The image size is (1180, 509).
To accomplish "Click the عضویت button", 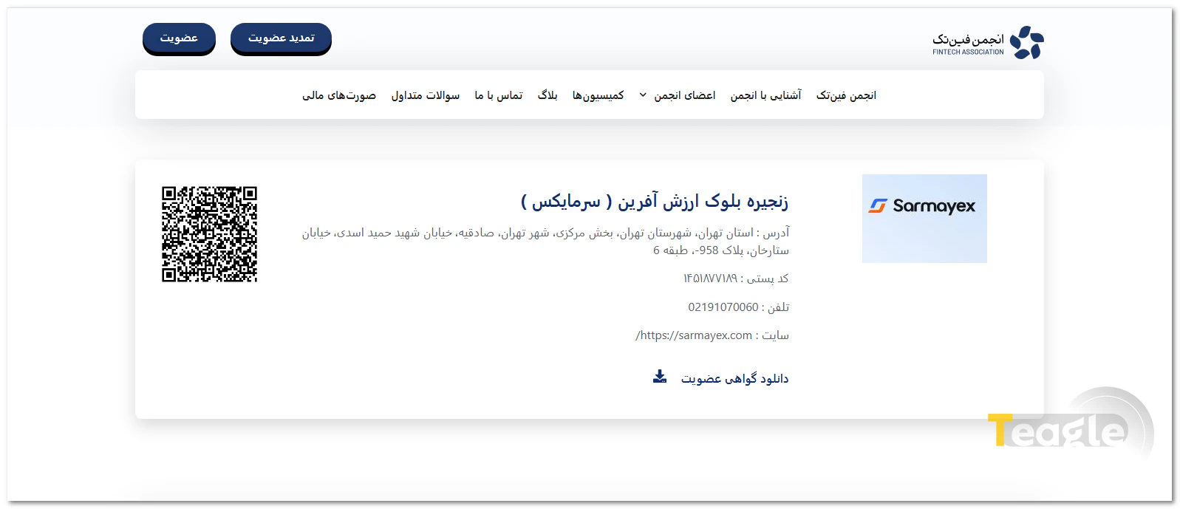I will click(179, 38).
